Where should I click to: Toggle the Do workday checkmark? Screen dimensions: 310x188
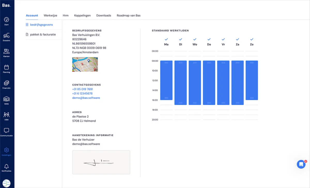(x=209, y=39)
